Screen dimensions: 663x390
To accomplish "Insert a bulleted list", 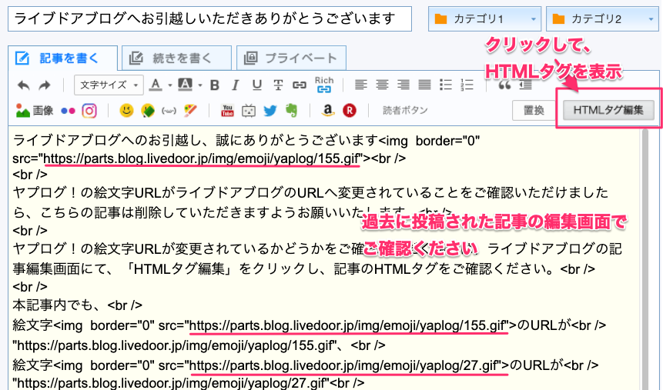I will (x=446, y=85).
